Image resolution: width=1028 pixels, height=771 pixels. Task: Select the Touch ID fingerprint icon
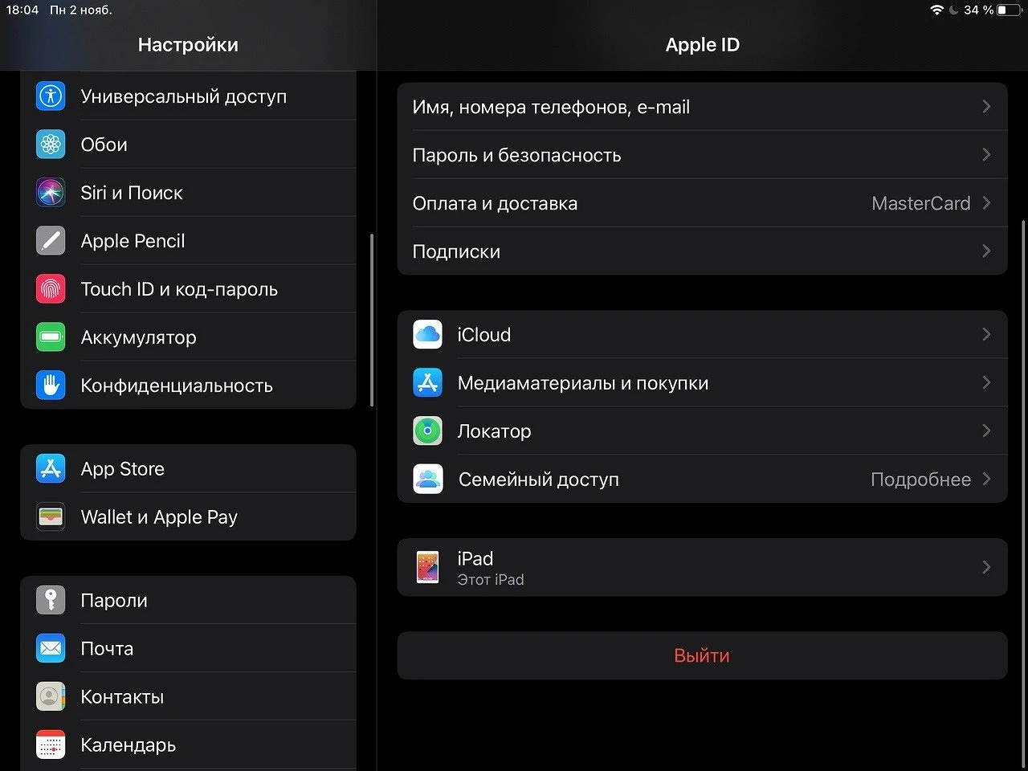(x=51, y=289)
